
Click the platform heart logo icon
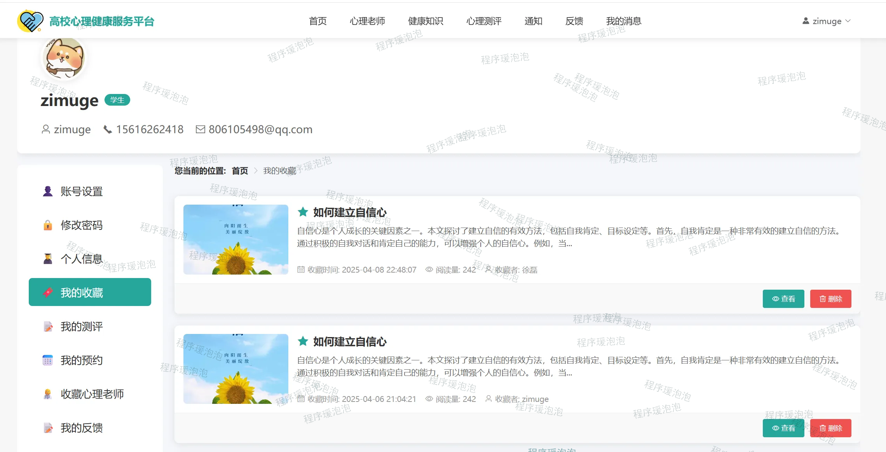click(30, 21)
